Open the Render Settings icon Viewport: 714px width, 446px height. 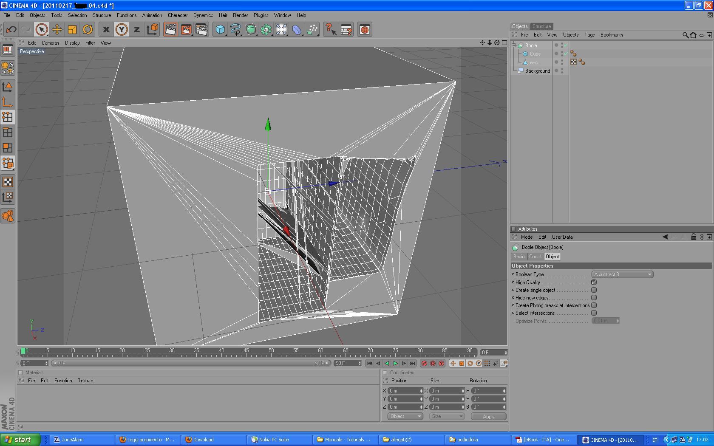tap(201, 30)
